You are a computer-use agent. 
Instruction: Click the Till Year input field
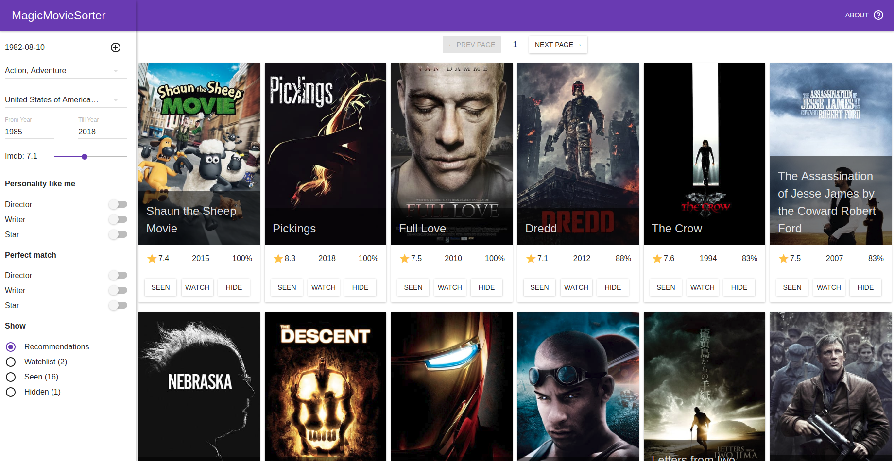(x=103, y=132)
